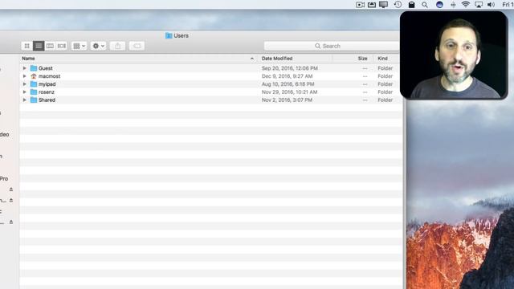
Task: Open the Displays menu bar icon
Action: [384, 5]
